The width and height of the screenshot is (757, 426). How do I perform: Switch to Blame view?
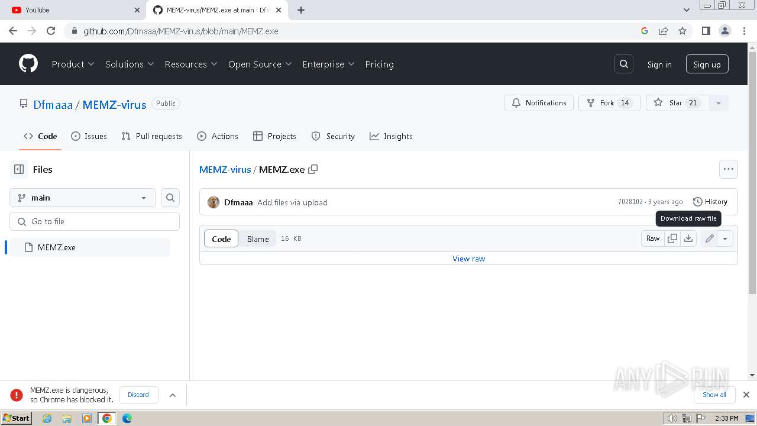(258, 239)
